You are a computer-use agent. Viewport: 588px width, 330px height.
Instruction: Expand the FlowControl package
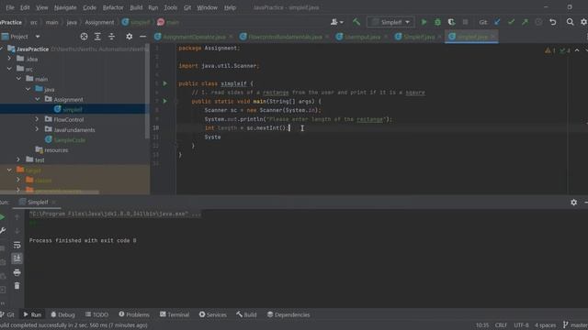[37, 119]
